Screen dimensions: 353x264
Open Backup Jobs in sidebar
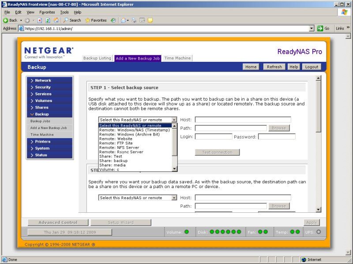(x=40, y=121)
